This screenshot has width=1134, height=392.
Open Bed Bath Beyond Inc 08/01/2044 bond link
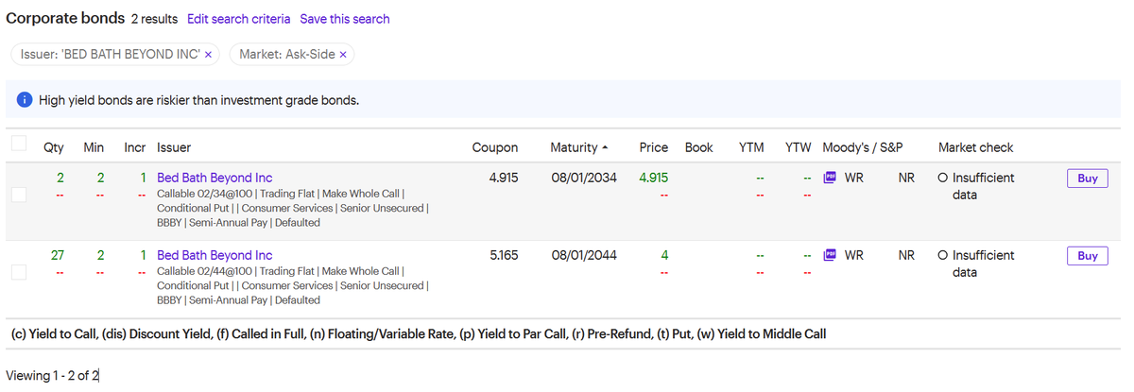(215, 255)
